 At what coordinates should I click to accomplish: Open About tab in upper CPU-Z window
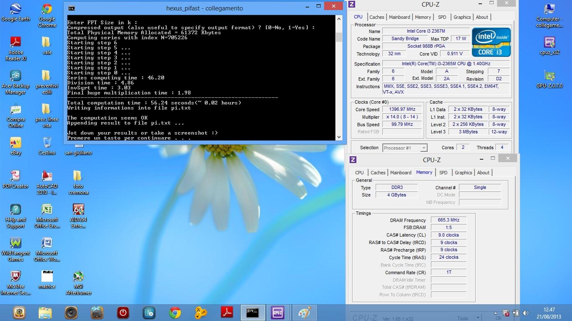tap(482, 17)
